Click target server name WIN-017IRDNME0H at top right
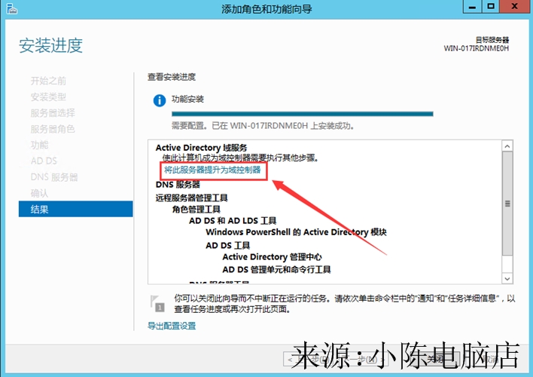Screen dimensions: 533x377 (477, 48)
